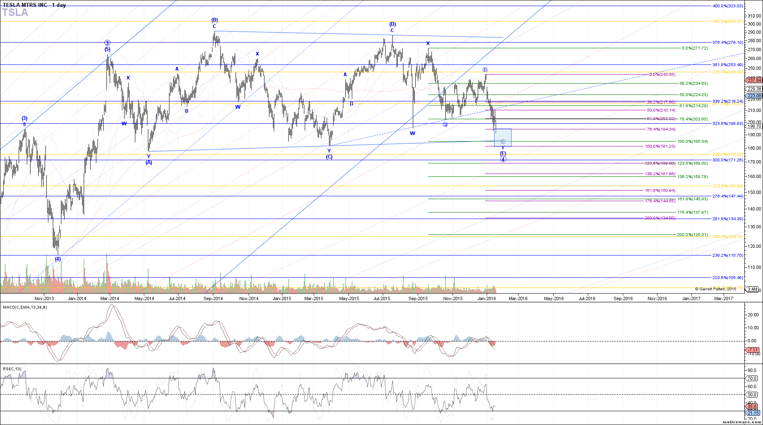763x425 pixels.
Task: Click the circled a wave label
Action: coord(445,124)
